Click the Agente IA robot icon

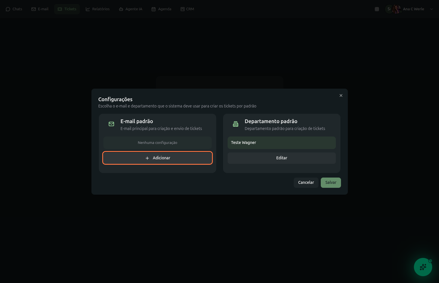click(x=121, y=9)
